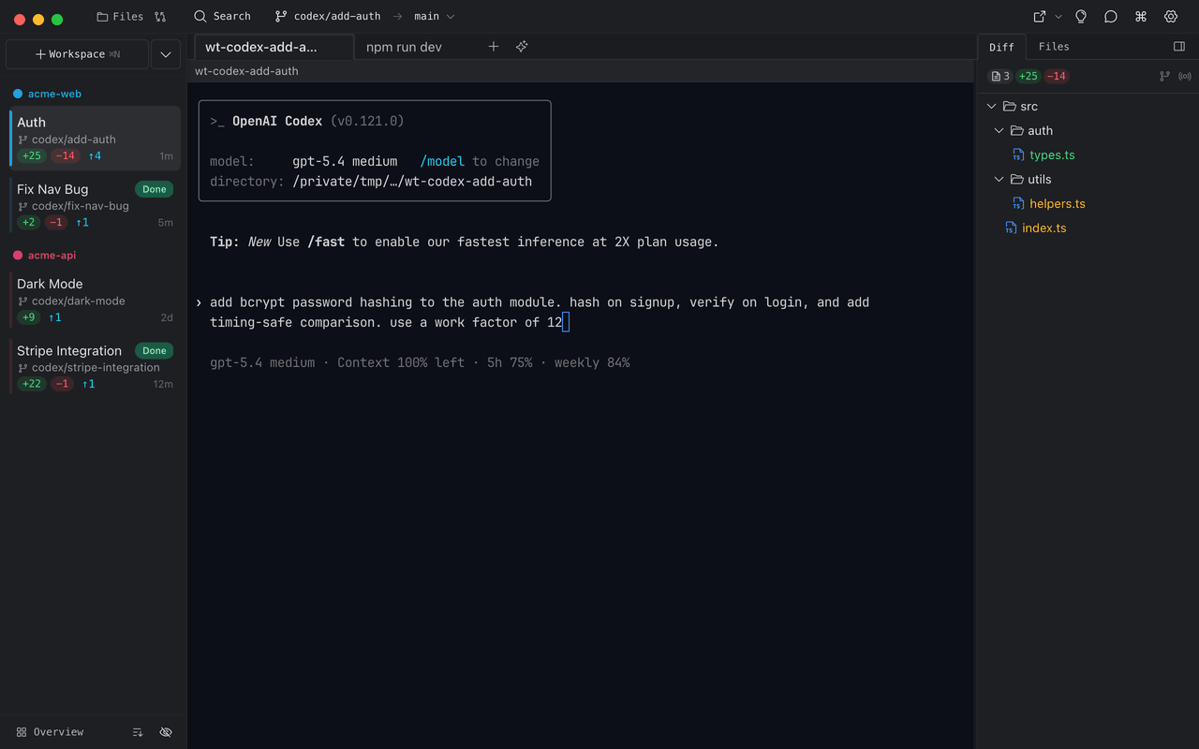Open the chat bubble icon
1199x749 pixels.
(x=1111, y=17)
